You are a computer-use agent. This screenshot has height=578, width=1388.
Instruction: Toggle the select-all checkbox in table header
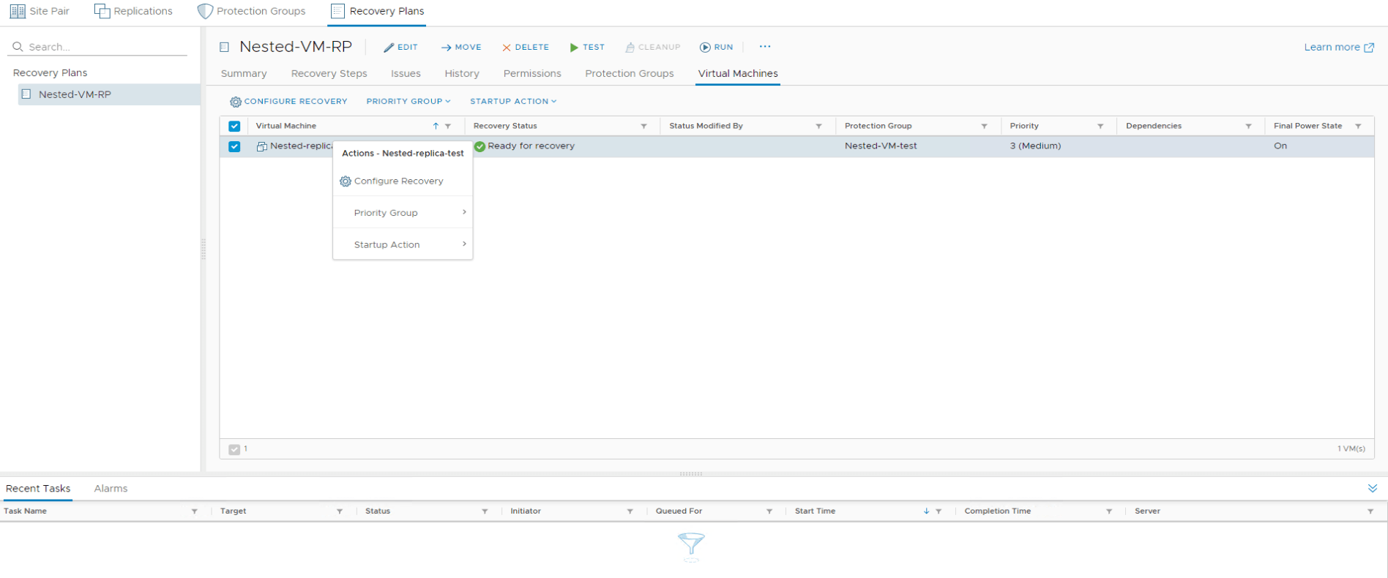pos(234,126)
